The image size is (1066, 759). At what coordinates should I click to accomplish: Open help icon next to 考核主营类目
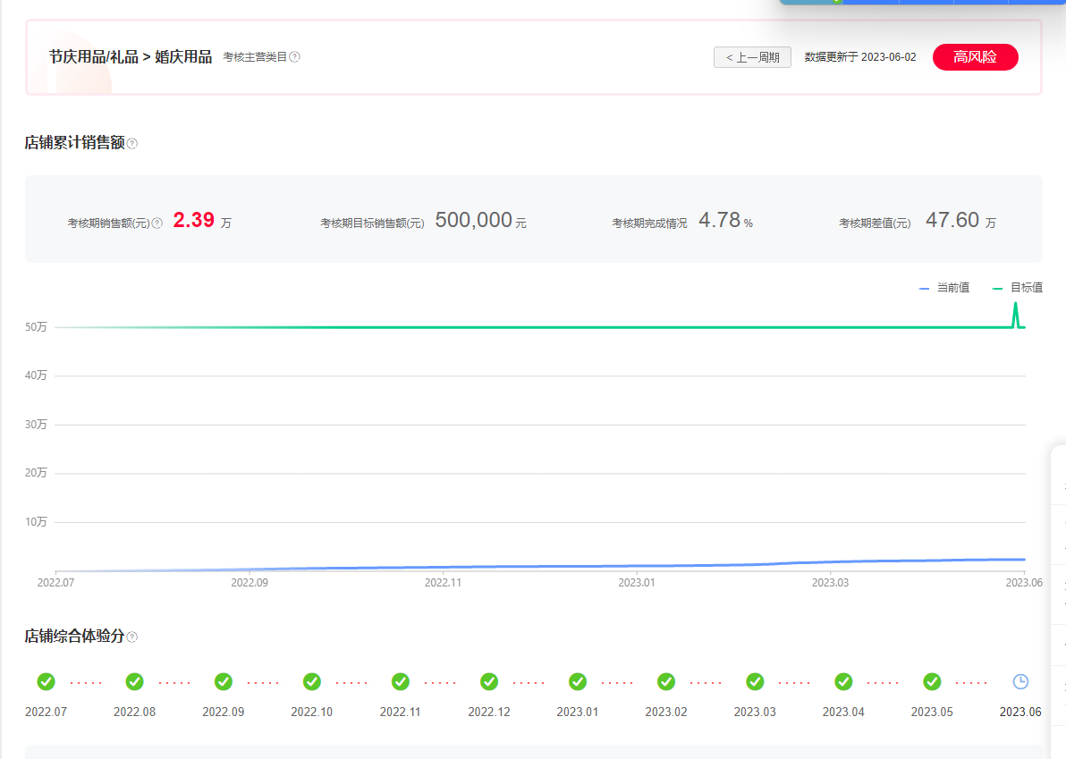[x=294, y=57]
